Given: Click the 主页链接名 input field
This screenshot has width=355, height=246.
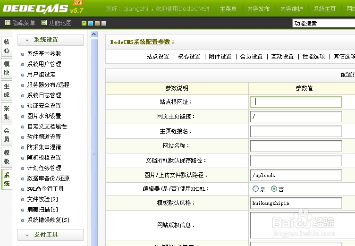Looking at the screenshot, I should (296, 131).
